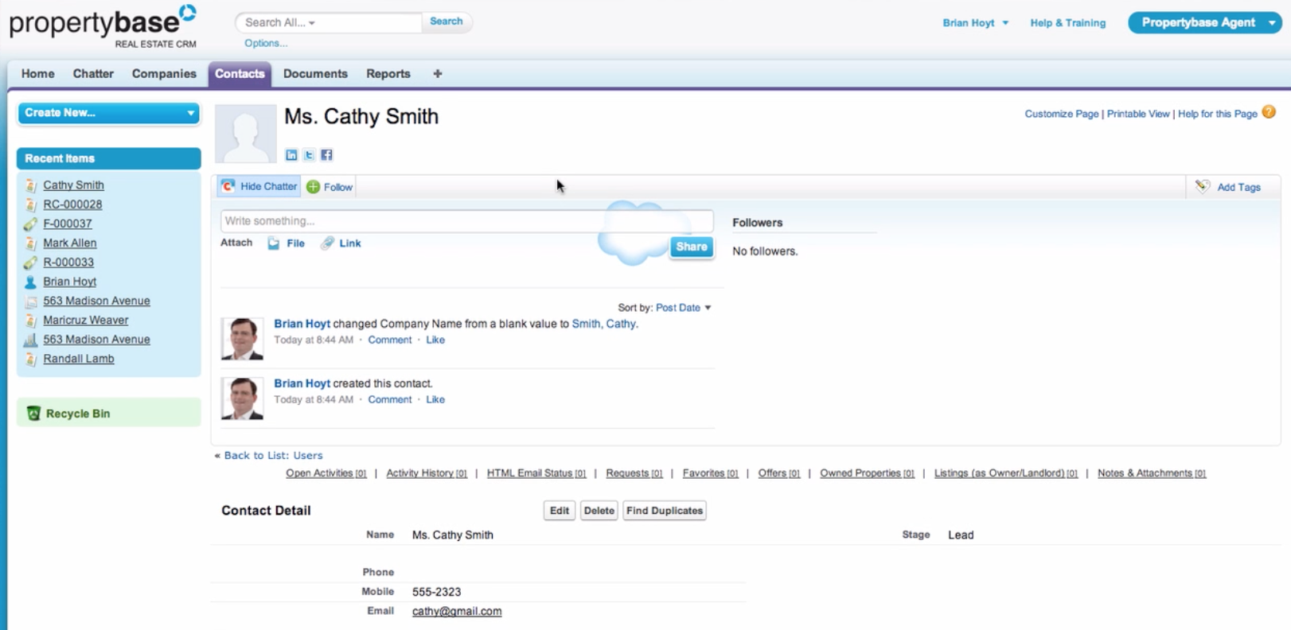Click the plus icon to add a tab
Viewport: 1291px width, 630px height.
pyautogui.click(x=437, y=74)
